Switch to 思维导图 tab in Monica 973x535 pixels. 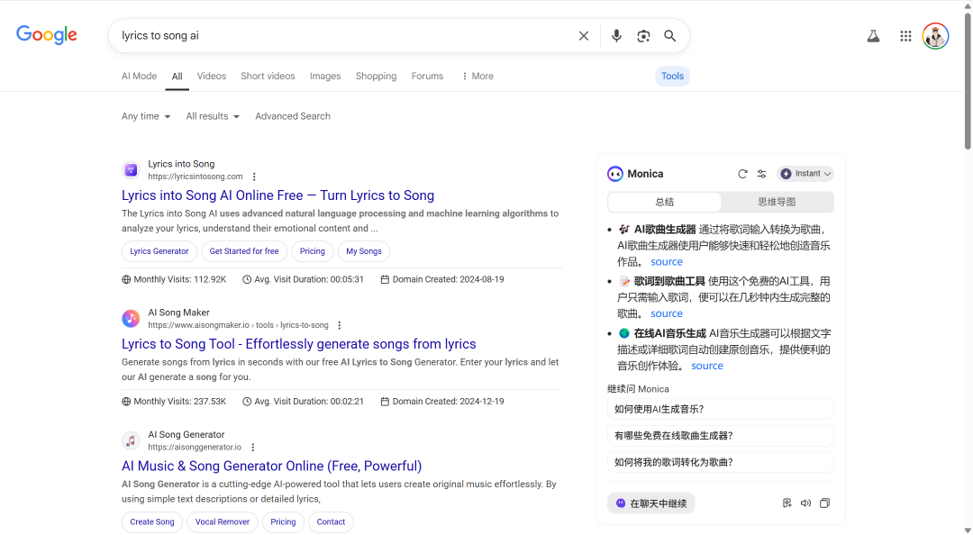click(x=777, y=202)
